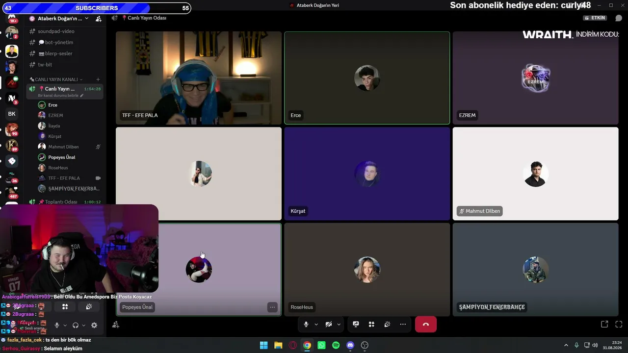Open server with 1K+ badge
Viewport: 628px width, 353px height.
(12, 18)
